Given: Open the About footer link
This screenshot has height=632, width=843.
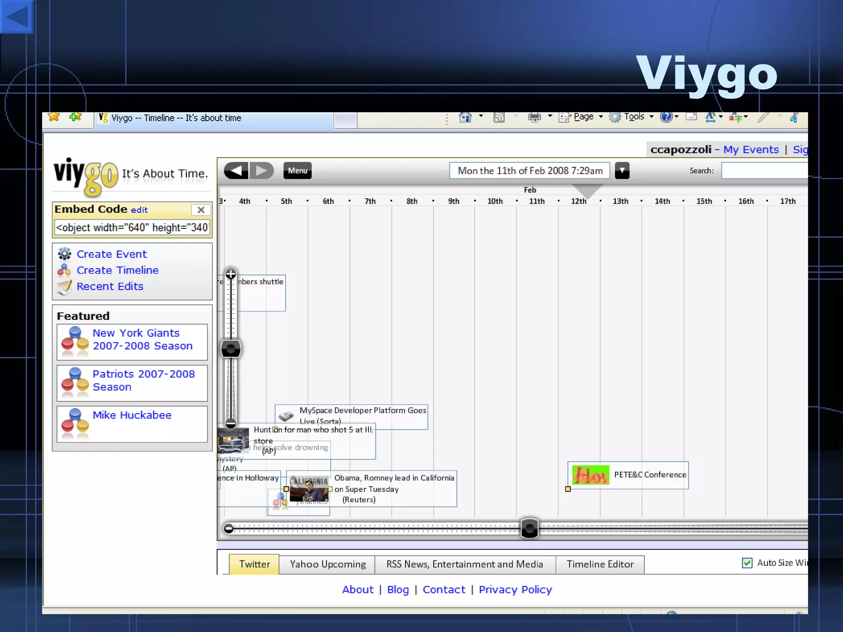Looking at the screenshot, I should click(x=358, y=590).
